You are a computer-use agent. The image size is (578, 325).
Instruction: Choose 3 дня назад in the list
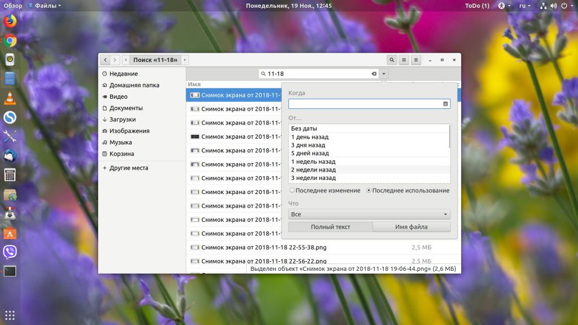(369, 145)
